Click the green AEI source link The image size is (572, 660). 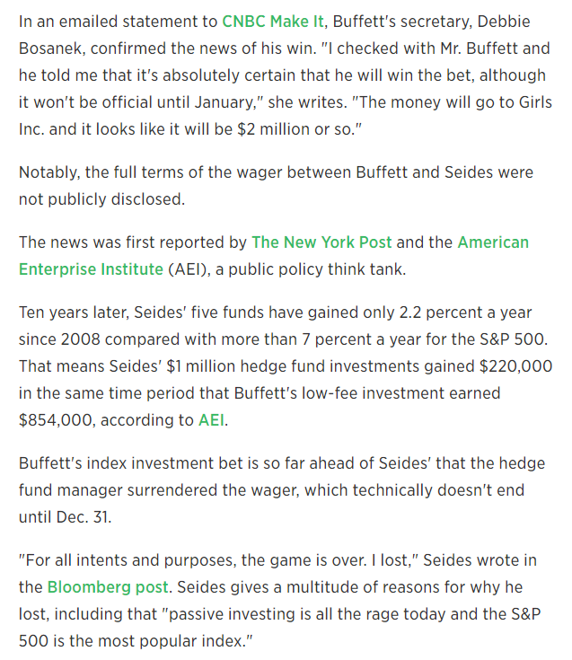tap(213, 418)
